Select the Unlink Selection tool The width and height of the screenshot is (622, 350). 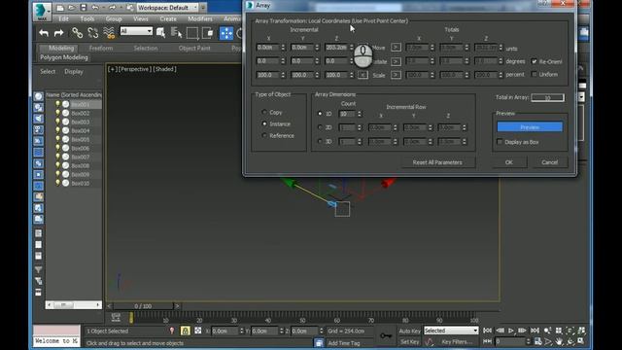coord(93,33)
